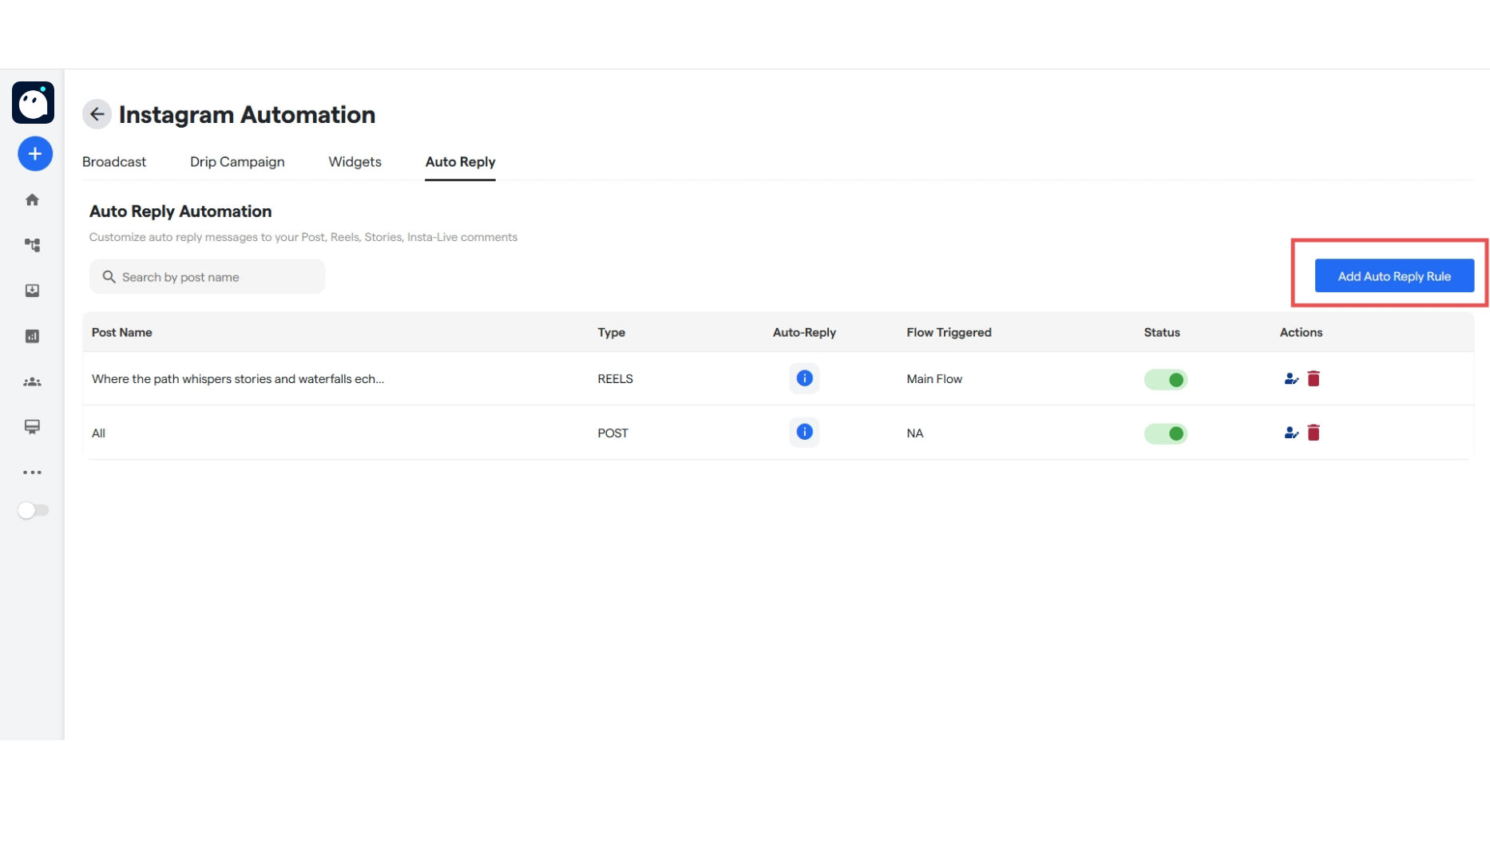Switch to the Drip Campaign tab

(x=237, y=162)
